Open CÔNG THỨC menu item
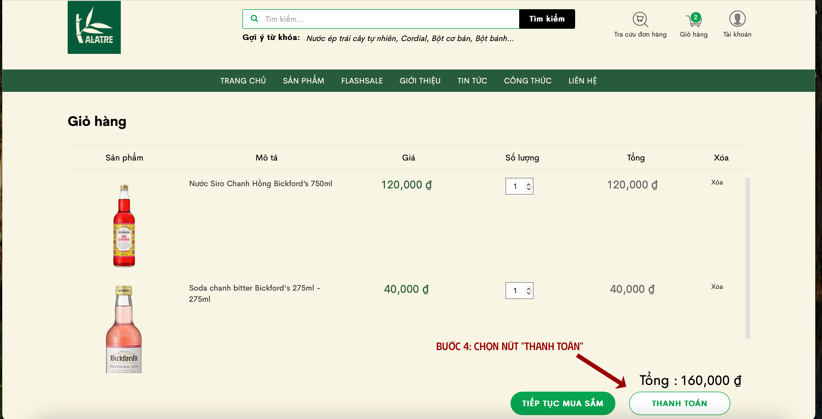Screen dimensions: 822x419 (x=528, y=81)
